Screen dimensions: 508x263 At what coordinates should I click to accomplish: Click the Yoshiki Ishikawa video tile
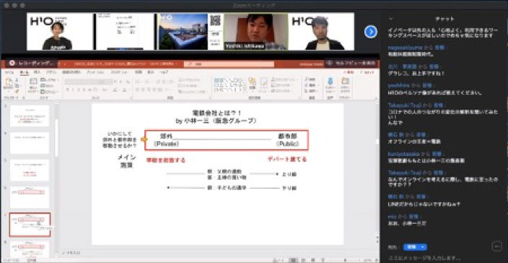(256, 32)
